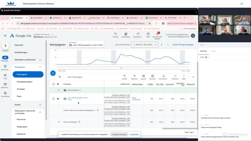Open the Verwaltung gear icon in sidebar
The image size is (251, 141).
[x=5, y=93]
